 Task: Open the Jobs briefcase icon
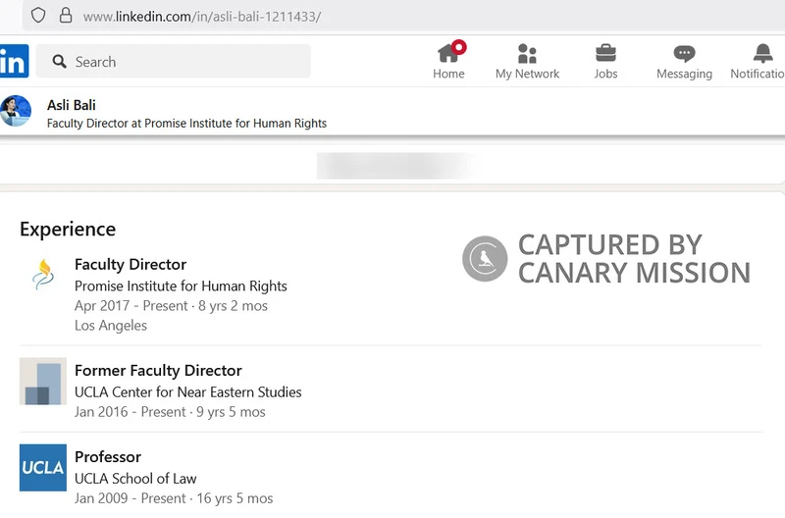pyautogui.click(x=605, y=53)
